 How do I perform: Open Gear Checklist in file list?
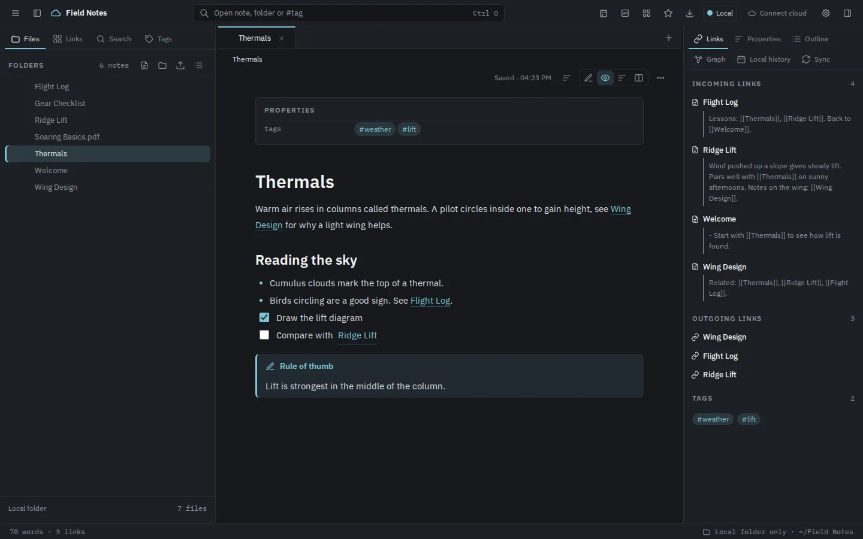(x=108, y=104)
